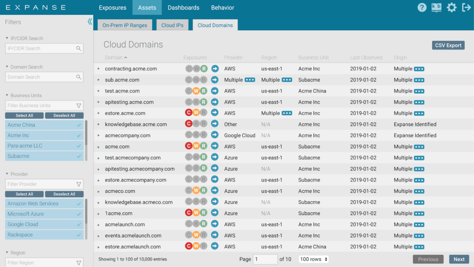
Task: Switch to the Cloud IPs tab
Action: pos(172,25)
